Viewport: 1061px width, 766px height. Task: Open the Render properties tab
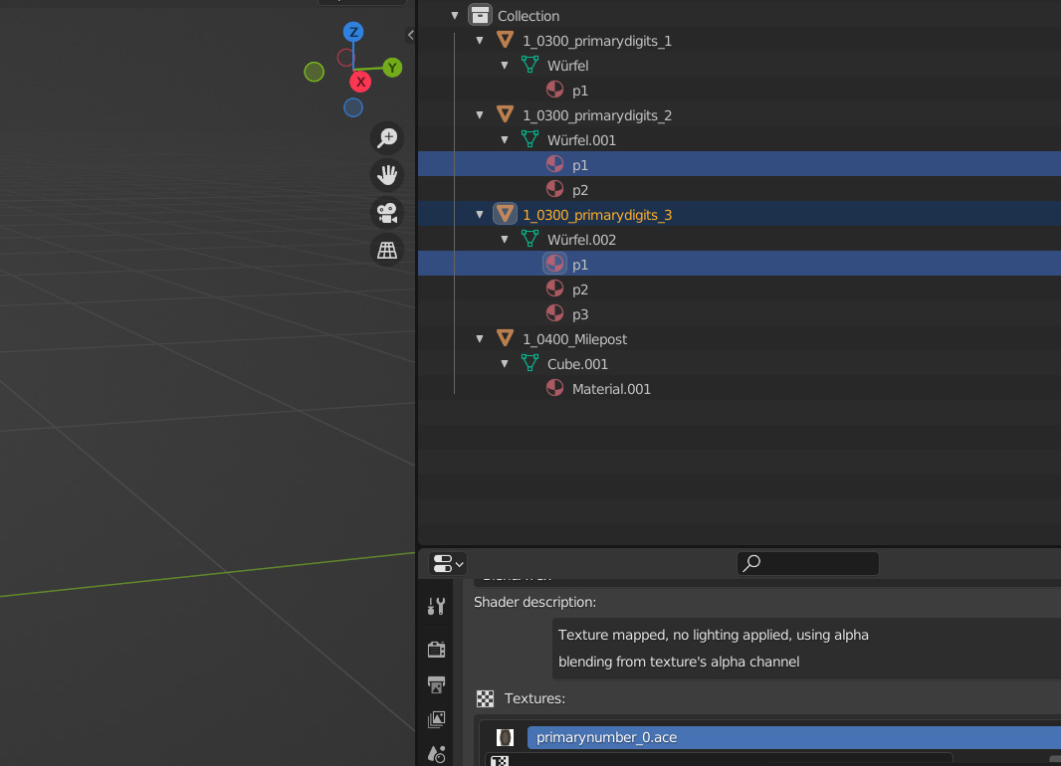click(436, 650)
